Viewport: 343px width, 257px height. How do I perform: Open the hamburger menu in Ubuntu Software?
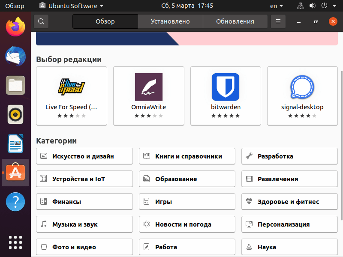coord(278,21)
